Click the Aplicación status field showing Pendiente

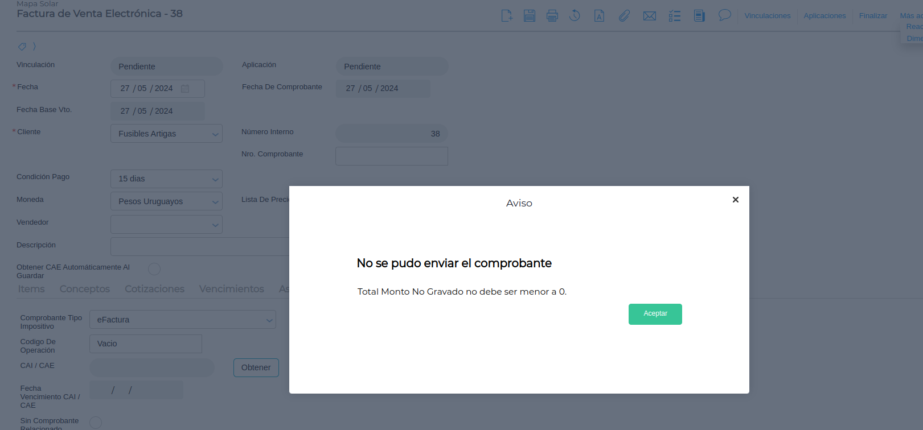[x=392, y=67]
